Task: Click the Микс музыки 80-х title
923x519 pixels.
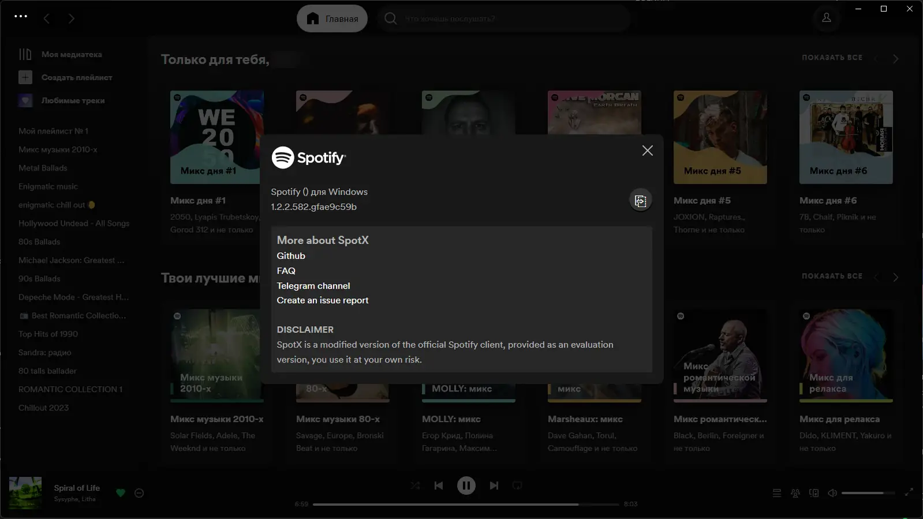Action: click(338, 419)
